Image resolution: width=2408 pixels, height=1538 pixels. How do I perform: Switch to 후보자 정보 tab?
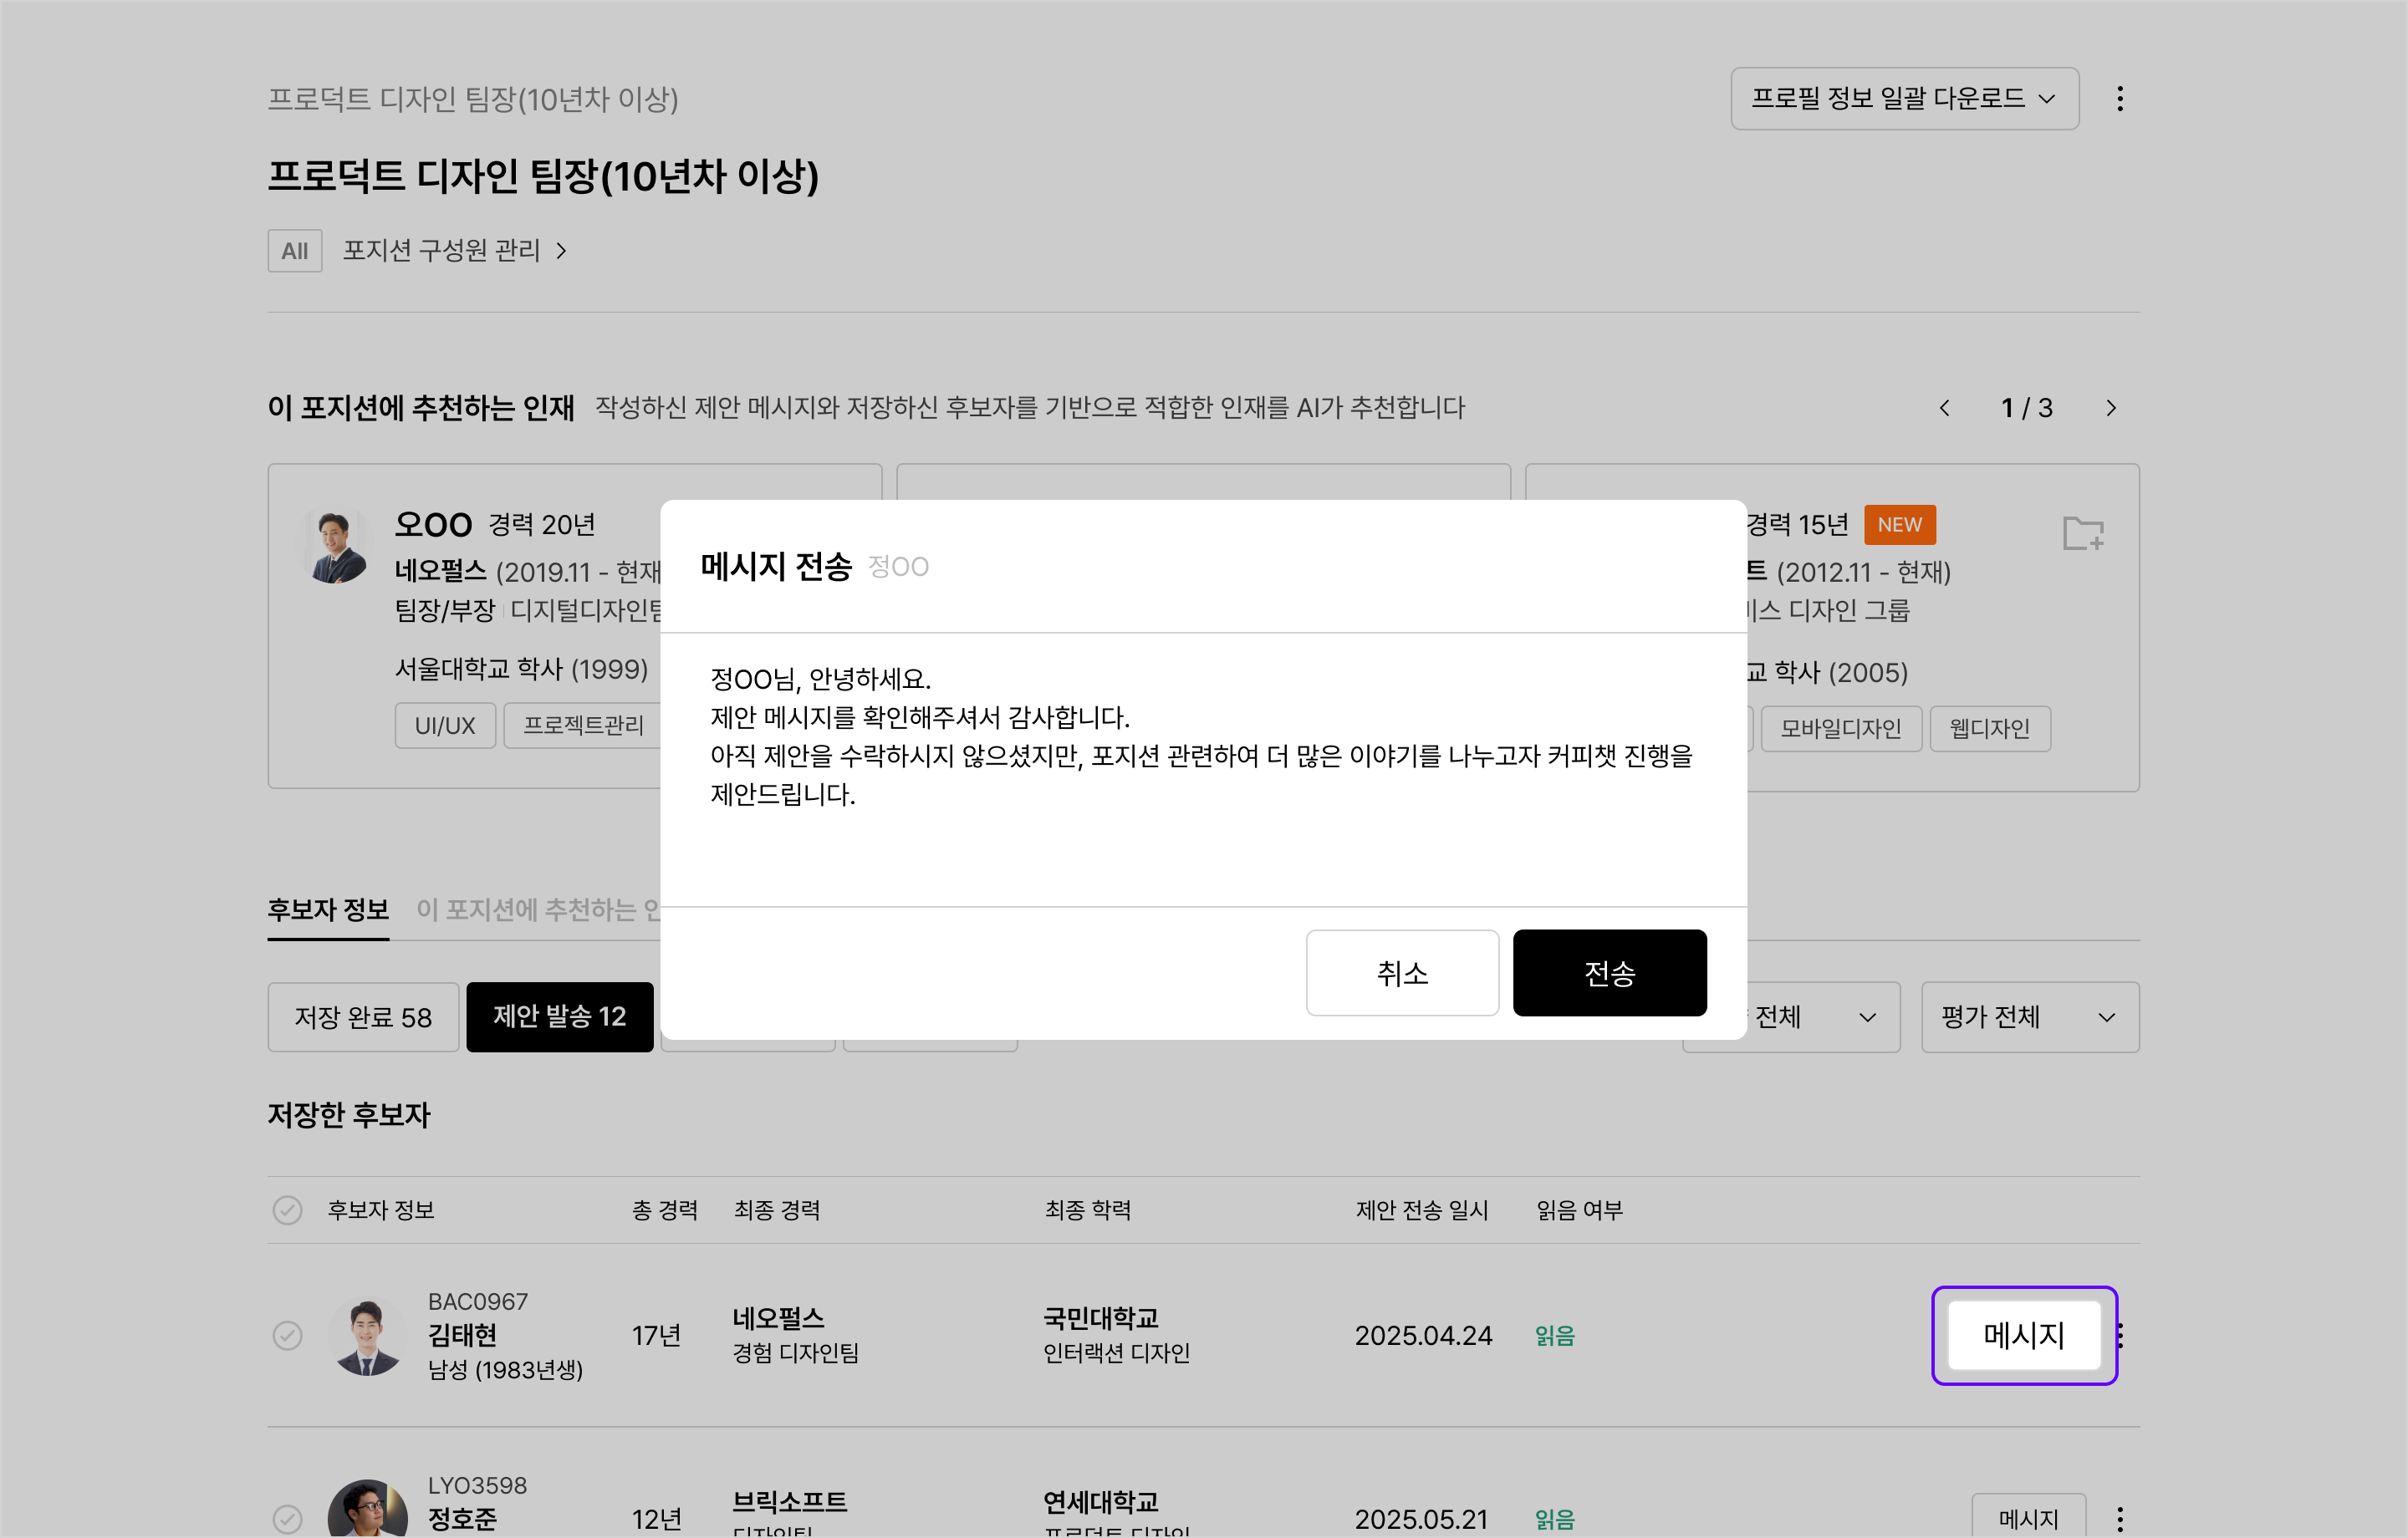point(328,910)
